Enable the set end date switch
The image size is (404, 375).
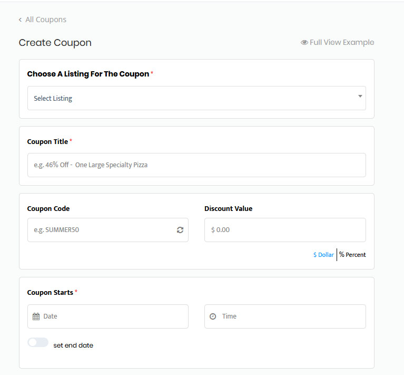pyautogui.click(x=38, y=343)
